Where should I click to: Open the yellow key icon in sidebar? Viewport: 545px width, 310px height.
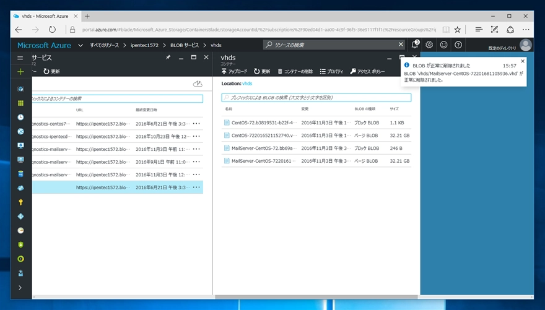coord(20,202)
